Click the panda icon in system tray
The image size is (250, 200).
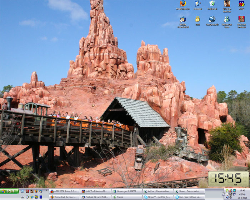(227, 194)
